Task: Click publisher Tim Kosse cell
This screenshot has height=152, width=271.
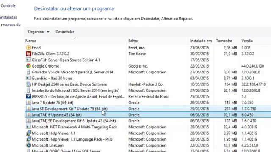Action: tap(137, 54)
